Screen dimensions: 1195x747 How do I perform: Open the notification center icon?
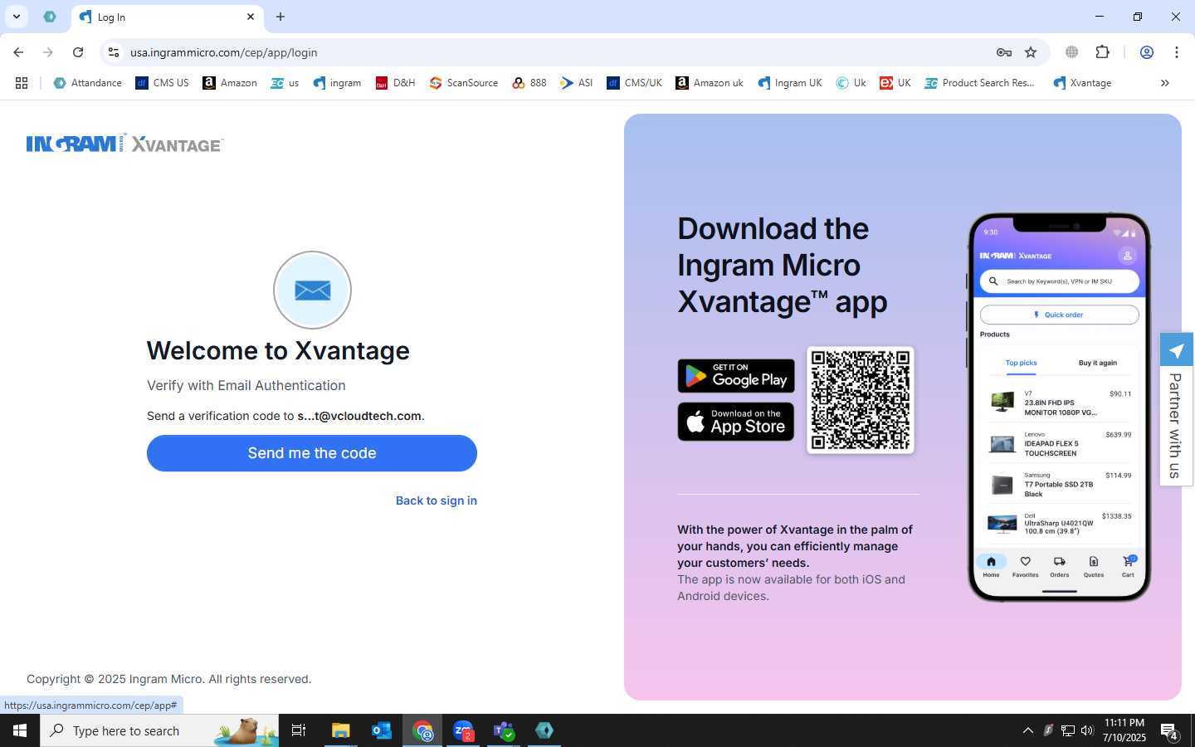[x=1170, y=731]
